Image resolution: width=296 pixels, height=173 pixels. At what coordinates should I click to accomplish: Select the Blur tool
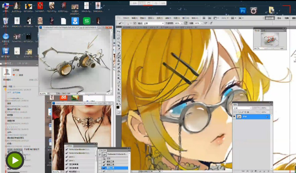[119, 74]
